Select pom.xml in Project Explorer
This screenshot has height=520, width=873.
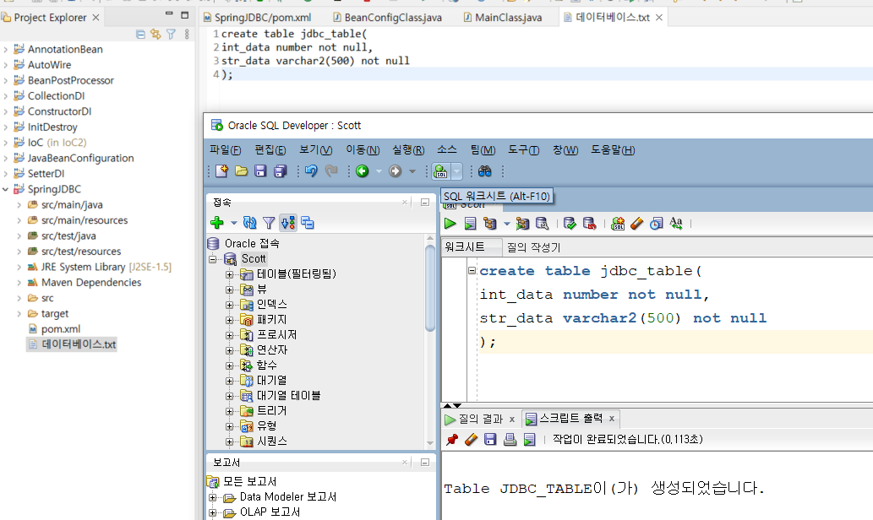(x=61, y=328)
